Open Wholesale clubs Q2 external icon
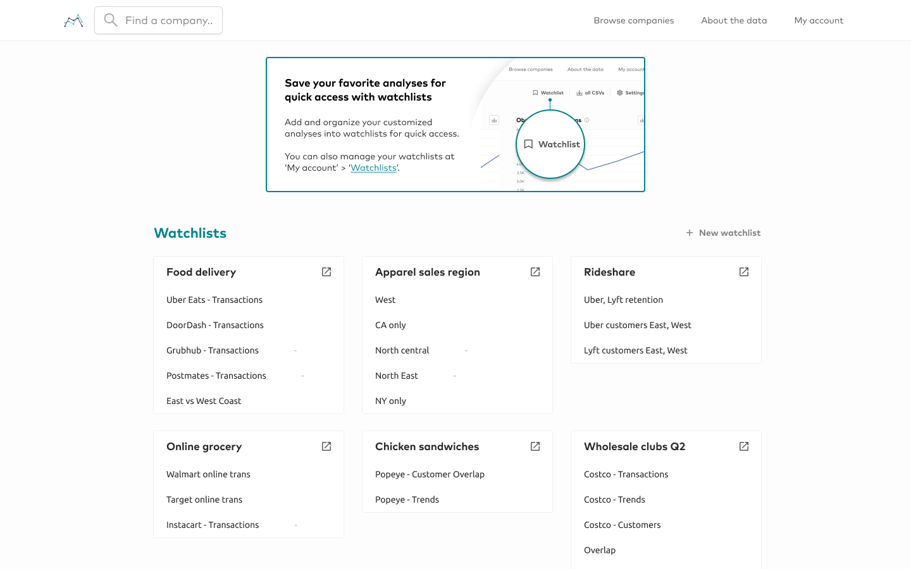This screenshot has width=911, height=569. click(744, 446)
